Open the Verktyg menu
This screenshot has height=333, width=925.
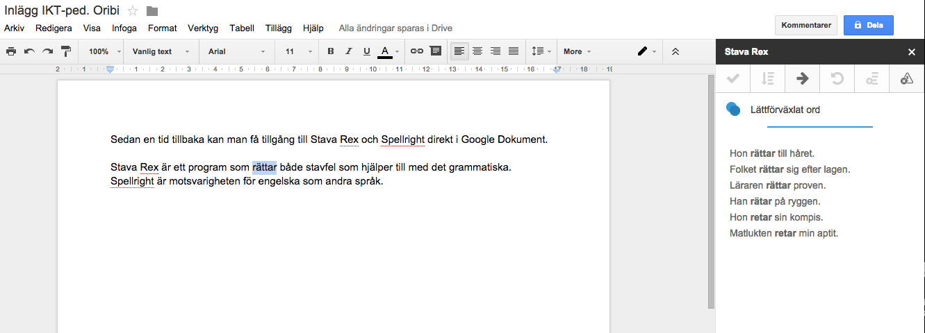[203, 28]
